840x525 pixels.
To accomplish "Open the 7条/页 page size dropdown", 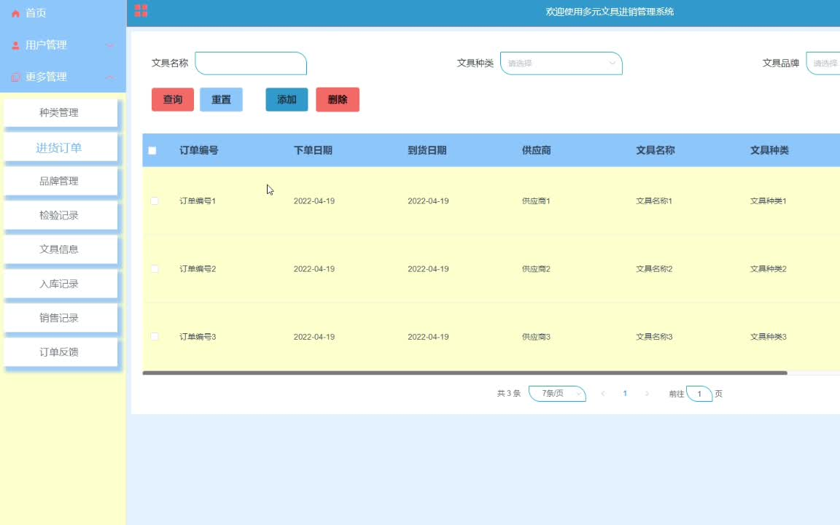I will tap(557, 393).
